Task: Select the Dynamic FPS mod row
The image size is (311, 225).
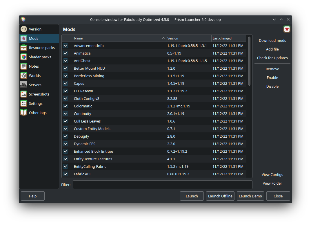Action: (154, 144)
